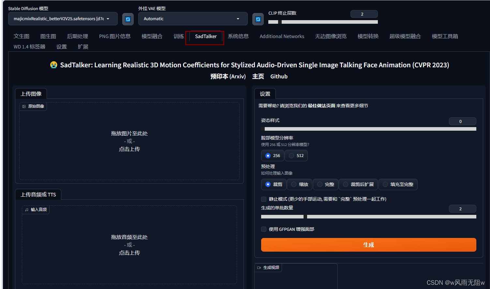The width and height of the screenshot is (490, 289).
Task: Open the 主页 link
Action: pos(258,76)
